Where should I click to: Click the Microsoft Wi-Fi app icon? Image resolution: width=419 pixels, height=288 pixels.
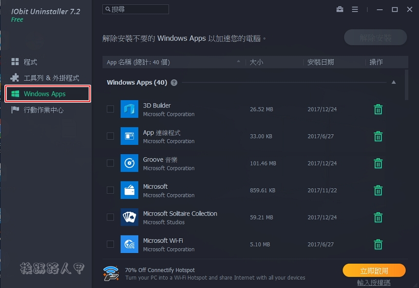point(129,244)
